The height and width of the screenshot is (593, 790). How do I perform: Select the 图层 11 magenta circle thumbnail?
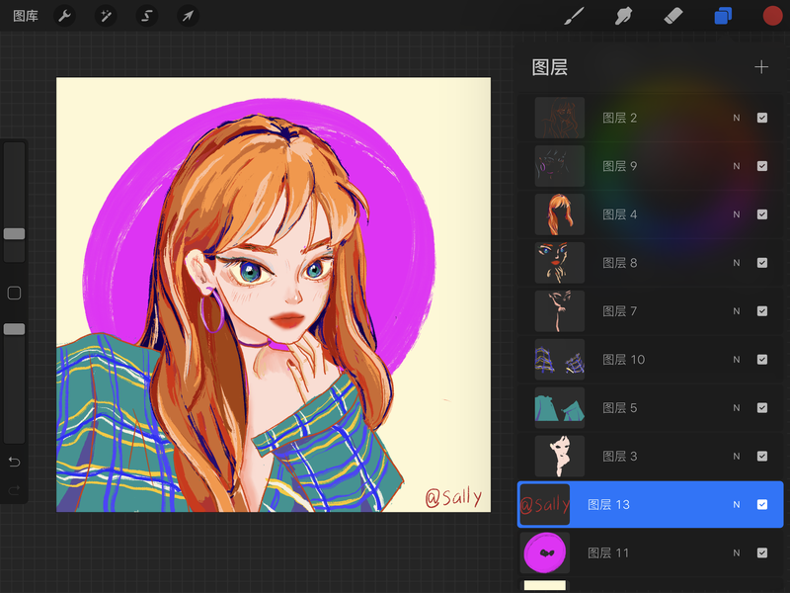pos(545,553)
